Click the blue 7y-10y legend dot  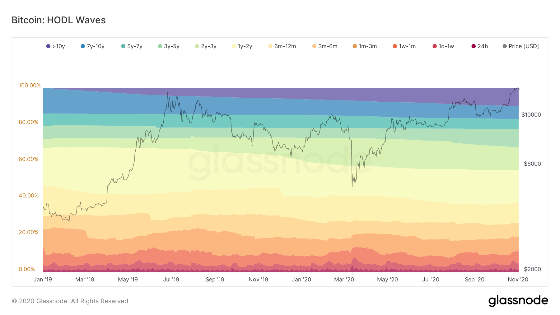(83, 46)
